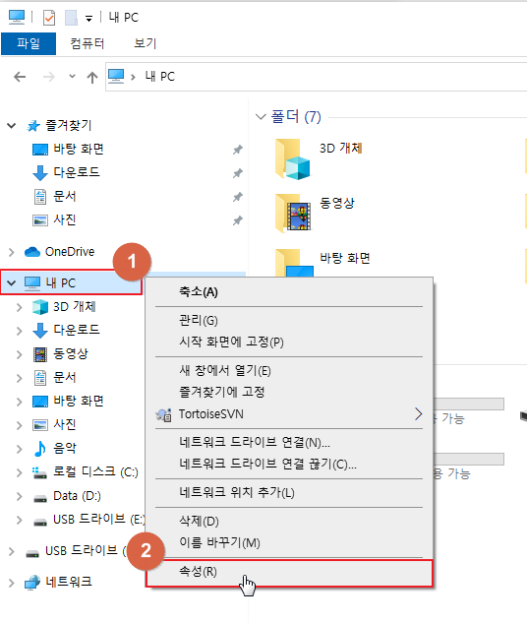Select 네트워크 in navigation pane
The width and height of the screenshot is (527, 623).
pyautogui.click(x=69, y=582)
